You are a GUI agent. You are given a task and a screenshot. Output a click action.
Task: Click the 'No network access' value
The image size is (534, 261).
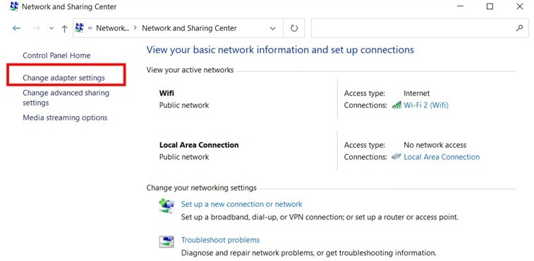click(x=435, y=145)
